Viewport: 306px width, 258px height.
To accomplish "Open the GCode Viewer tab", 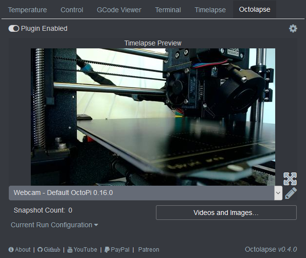I will 119,10.
